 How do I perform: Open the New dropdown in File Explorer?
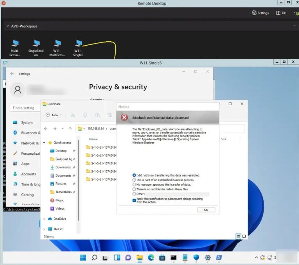click(54, 115)
